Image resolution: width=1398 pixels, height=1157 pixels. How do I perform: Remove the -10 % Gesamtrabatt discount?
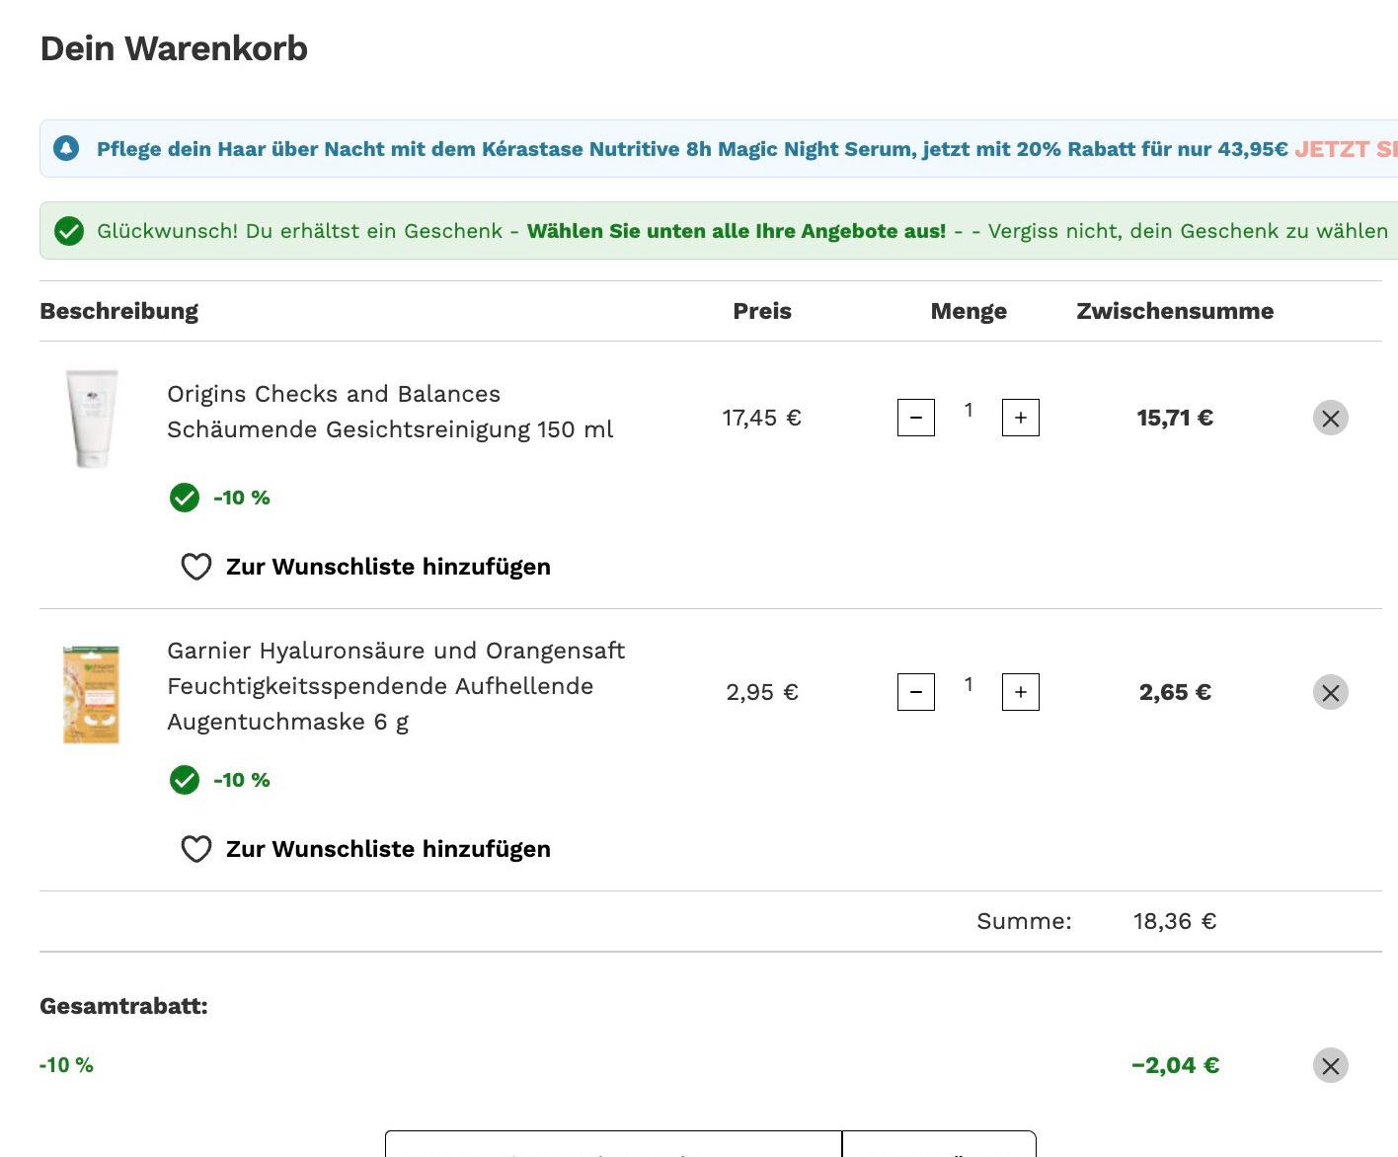[1330, 1065]
